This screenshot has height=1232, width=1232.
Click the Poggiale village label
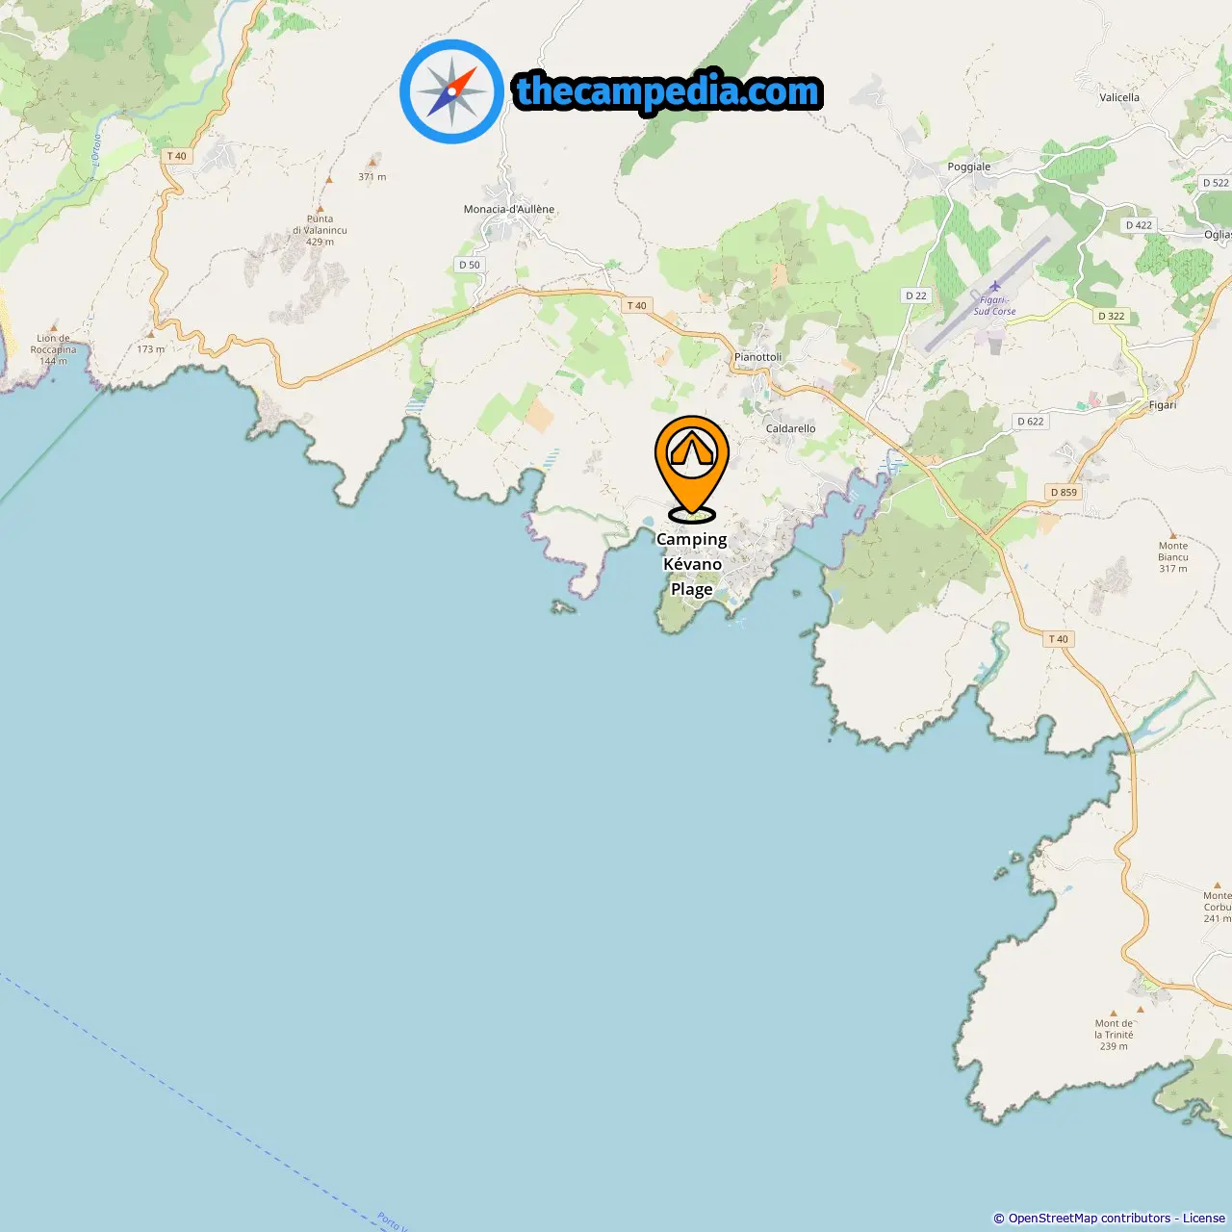969,167
